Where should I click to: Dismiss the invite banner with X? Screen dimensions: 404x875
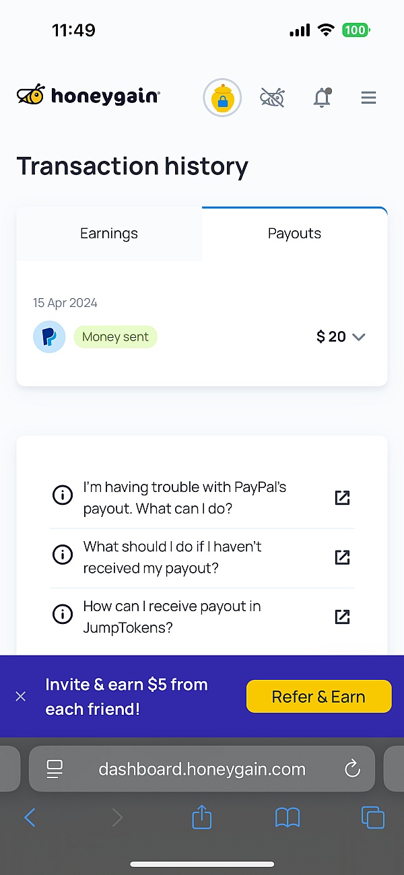[x=21, y=697]
